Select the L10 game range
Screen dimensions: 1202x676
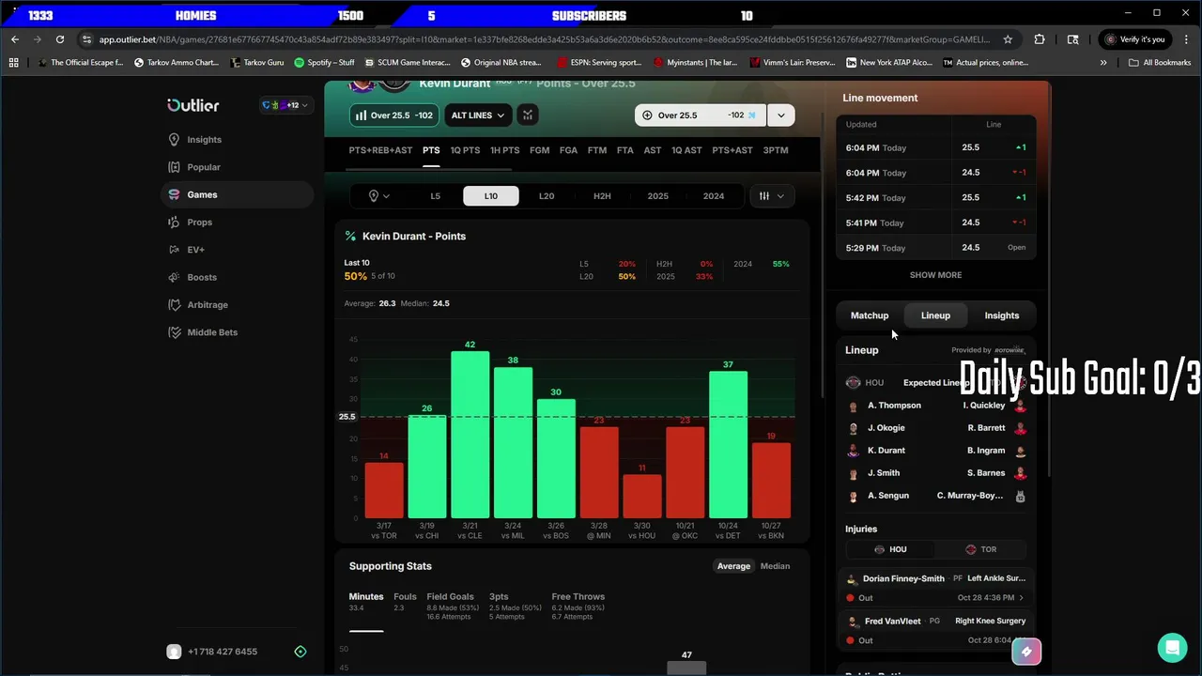[490, 196]
